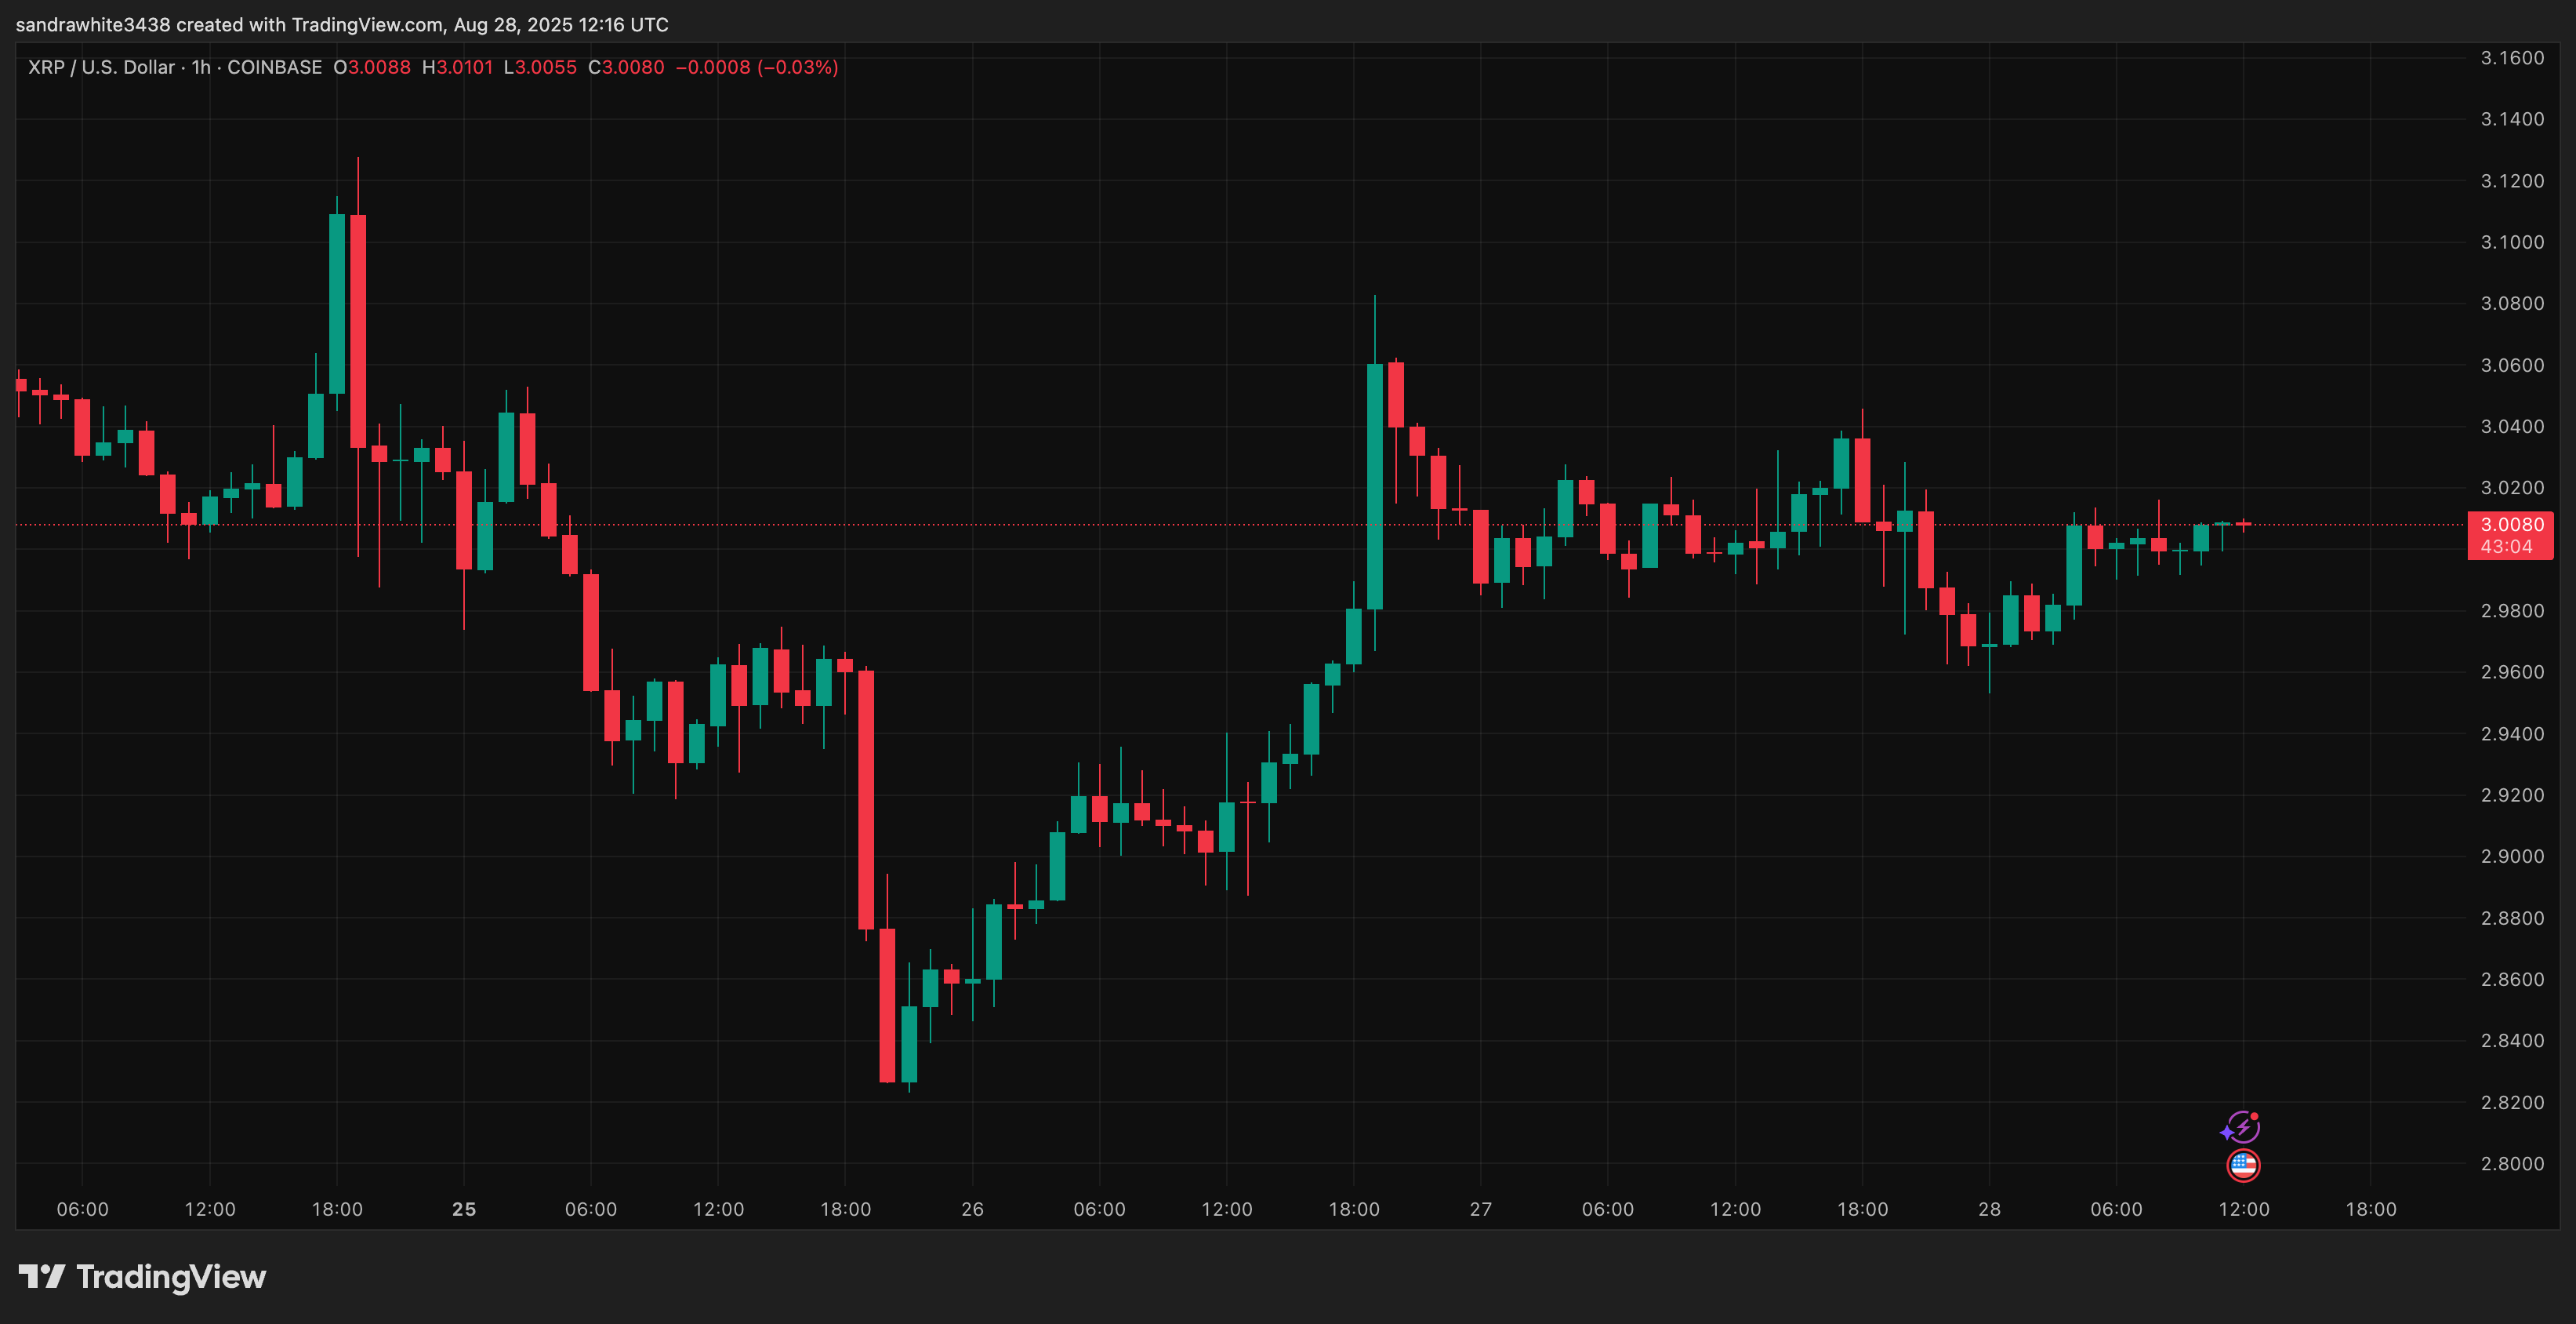Click the US flag economic event icon
Screen dimensions: 2576x1324
pyautogui.click(x=2243, y=1165)
